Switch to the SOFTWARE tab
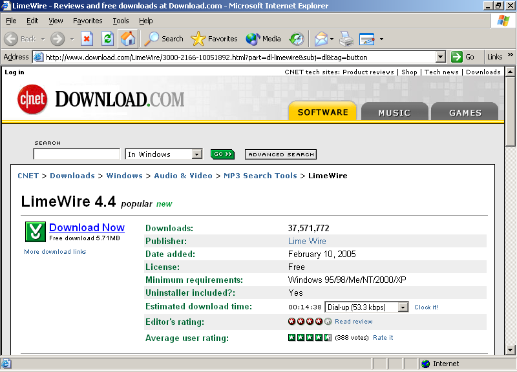This screenshot has width=517, height=372. click(322, 111)
